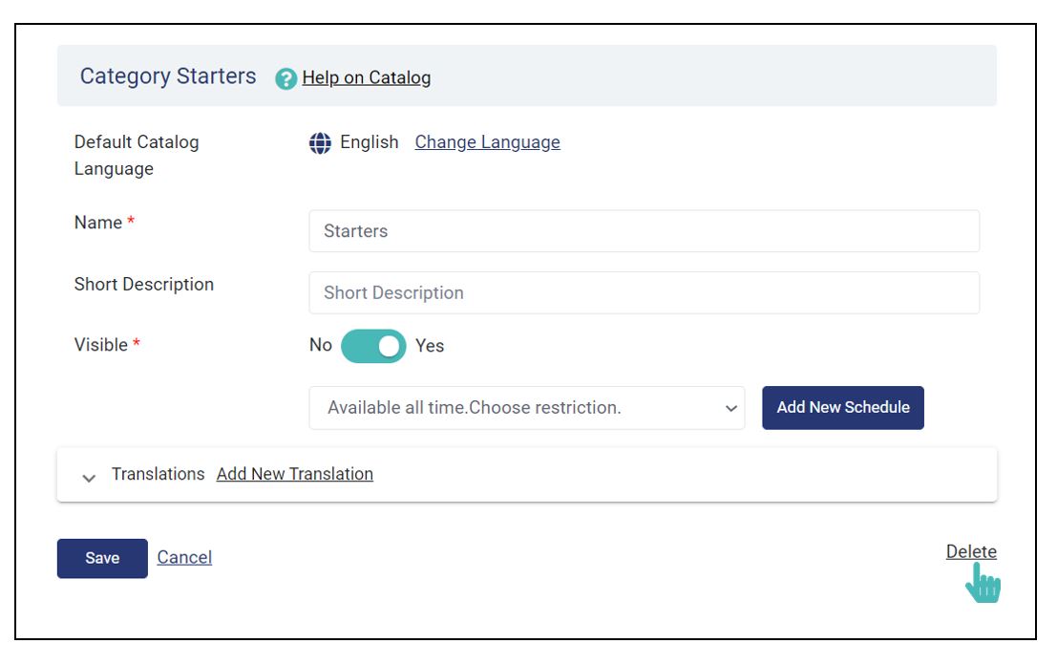Click the Add New Schedule button
Viewport: 1057px width, 665px height.
tap(842, 407)
